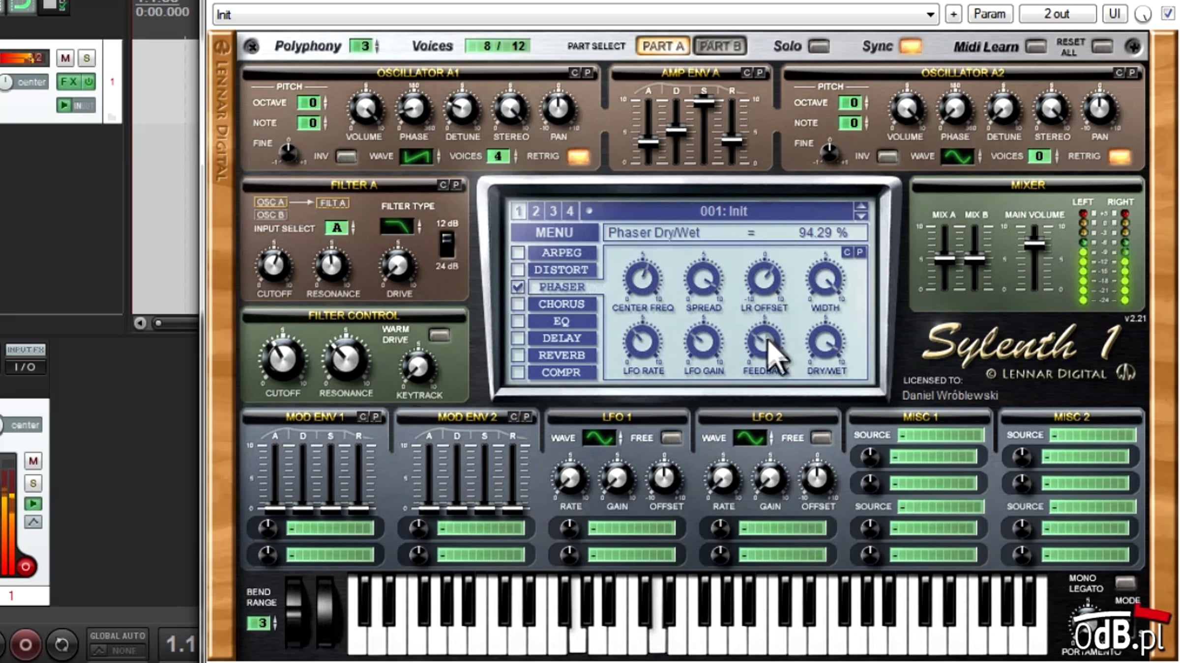Screen dimensions: 1180x663
Task: Select the Oscillator A2 waveform display
Action: click(957, 157)
